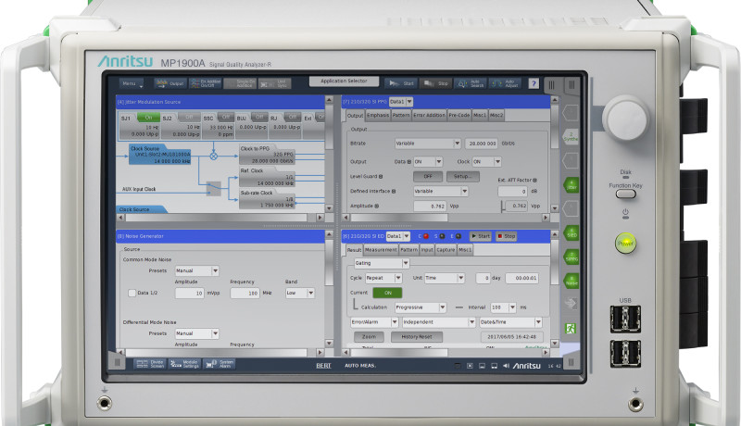Open the Gating dropdown in ED panel
Screen dimensions: 741x426
pos(382,263)
